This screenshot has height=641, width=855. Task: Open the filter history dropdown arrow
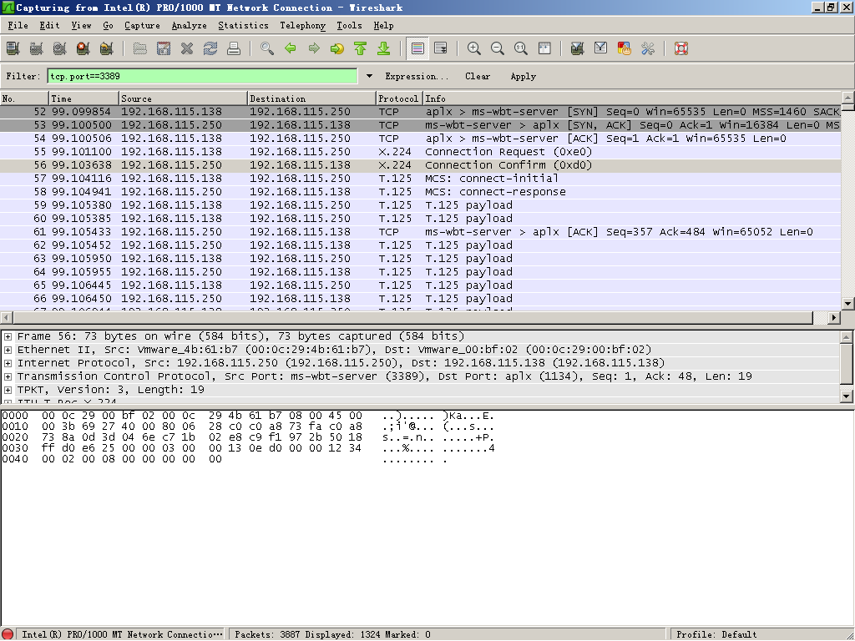369,76
